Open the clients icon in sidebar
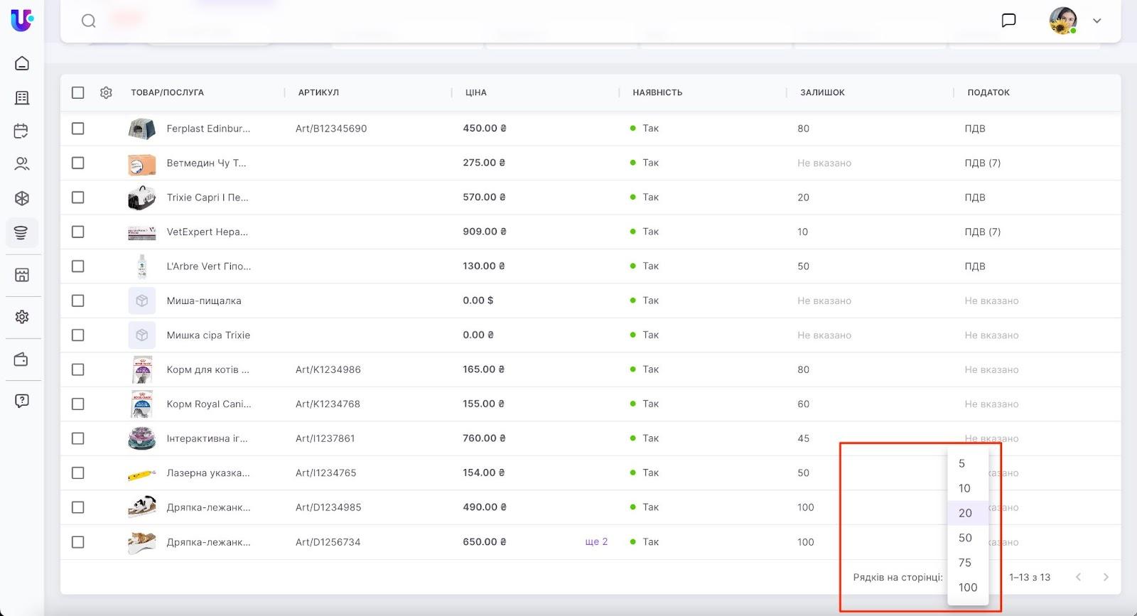This screenshot has width=1137, height=616. pyautogui.click(x=22, y=164)
